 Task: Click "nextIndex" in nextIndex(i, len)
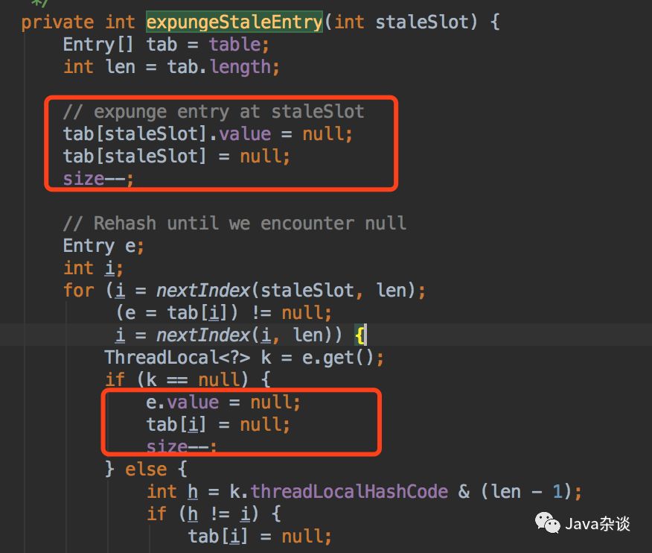[x=203, y=335]
